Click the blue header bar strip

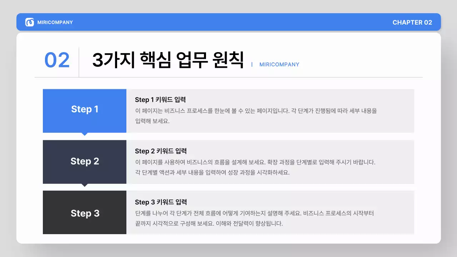[x=228, y=22]
